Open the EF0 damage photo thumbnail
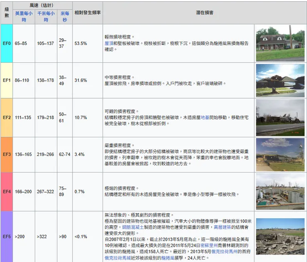 [x=280, y=43]
